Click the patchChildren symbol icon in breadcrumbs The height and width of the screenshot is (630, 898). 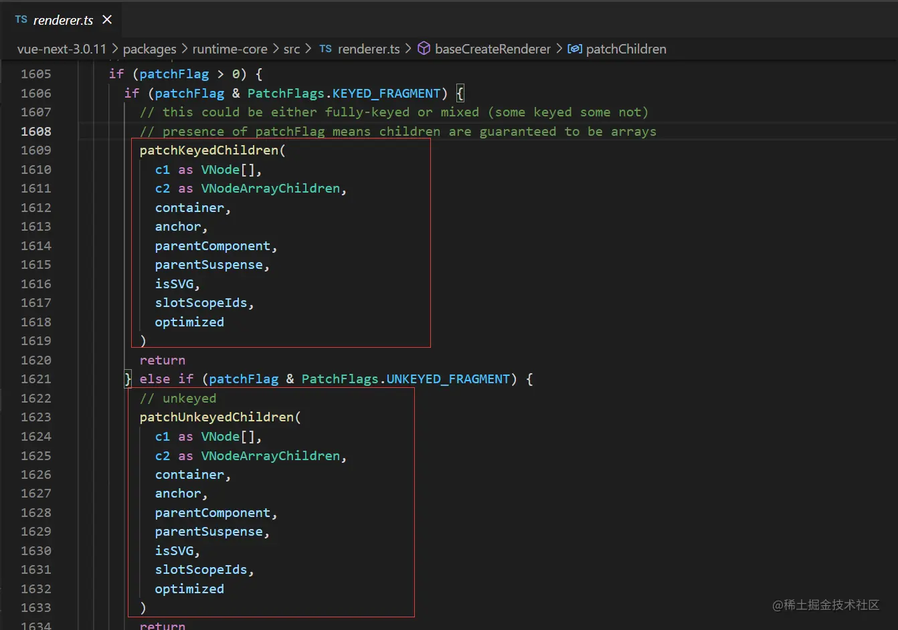coord(575,49)
